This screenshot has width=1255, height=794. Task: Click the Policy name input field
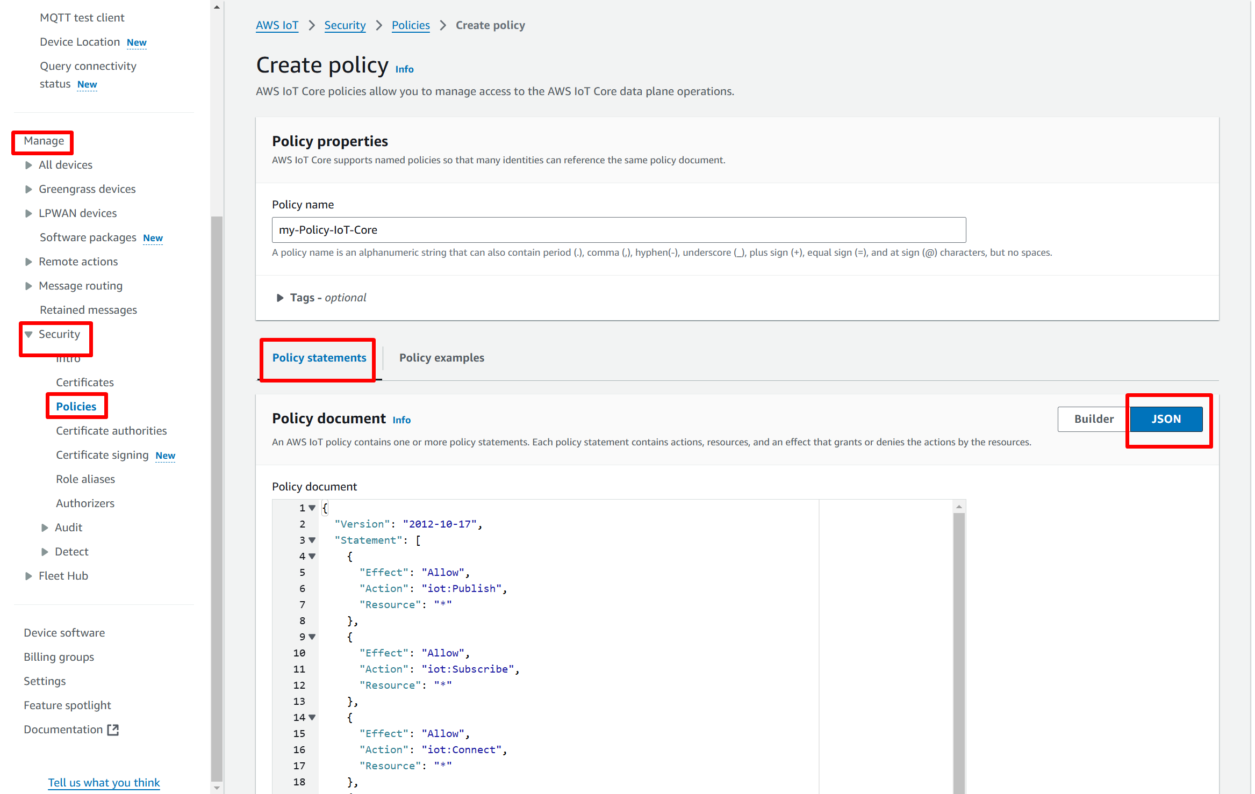(x=619, y=230)
